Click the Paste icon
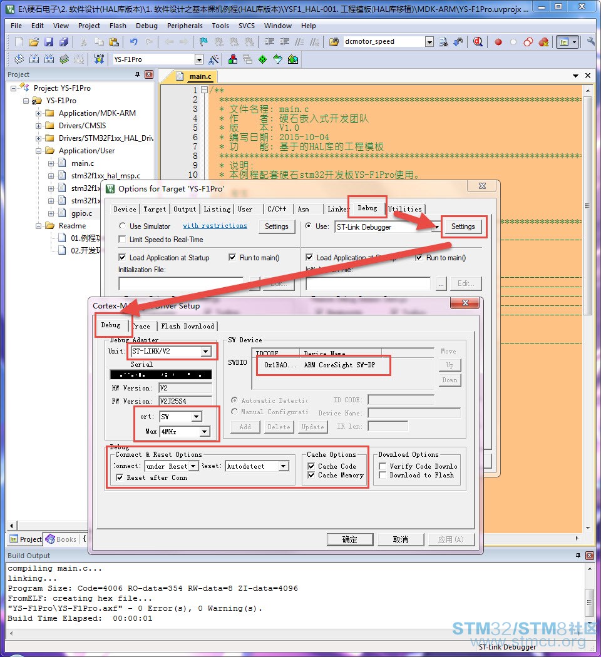The width and height of the screenshot is (601, 657). click(113, 41)
